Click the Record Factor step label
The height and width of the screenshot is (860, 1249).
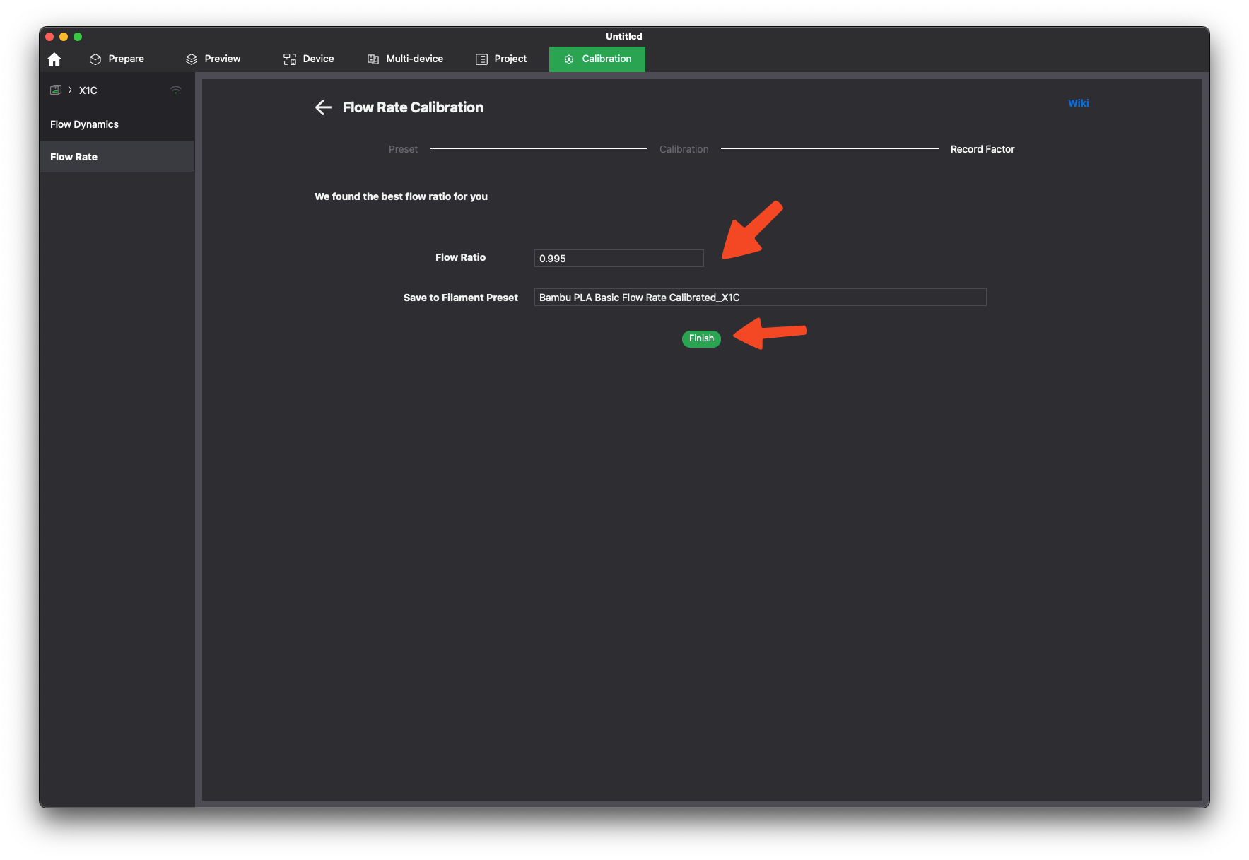[x=982, y=149]
